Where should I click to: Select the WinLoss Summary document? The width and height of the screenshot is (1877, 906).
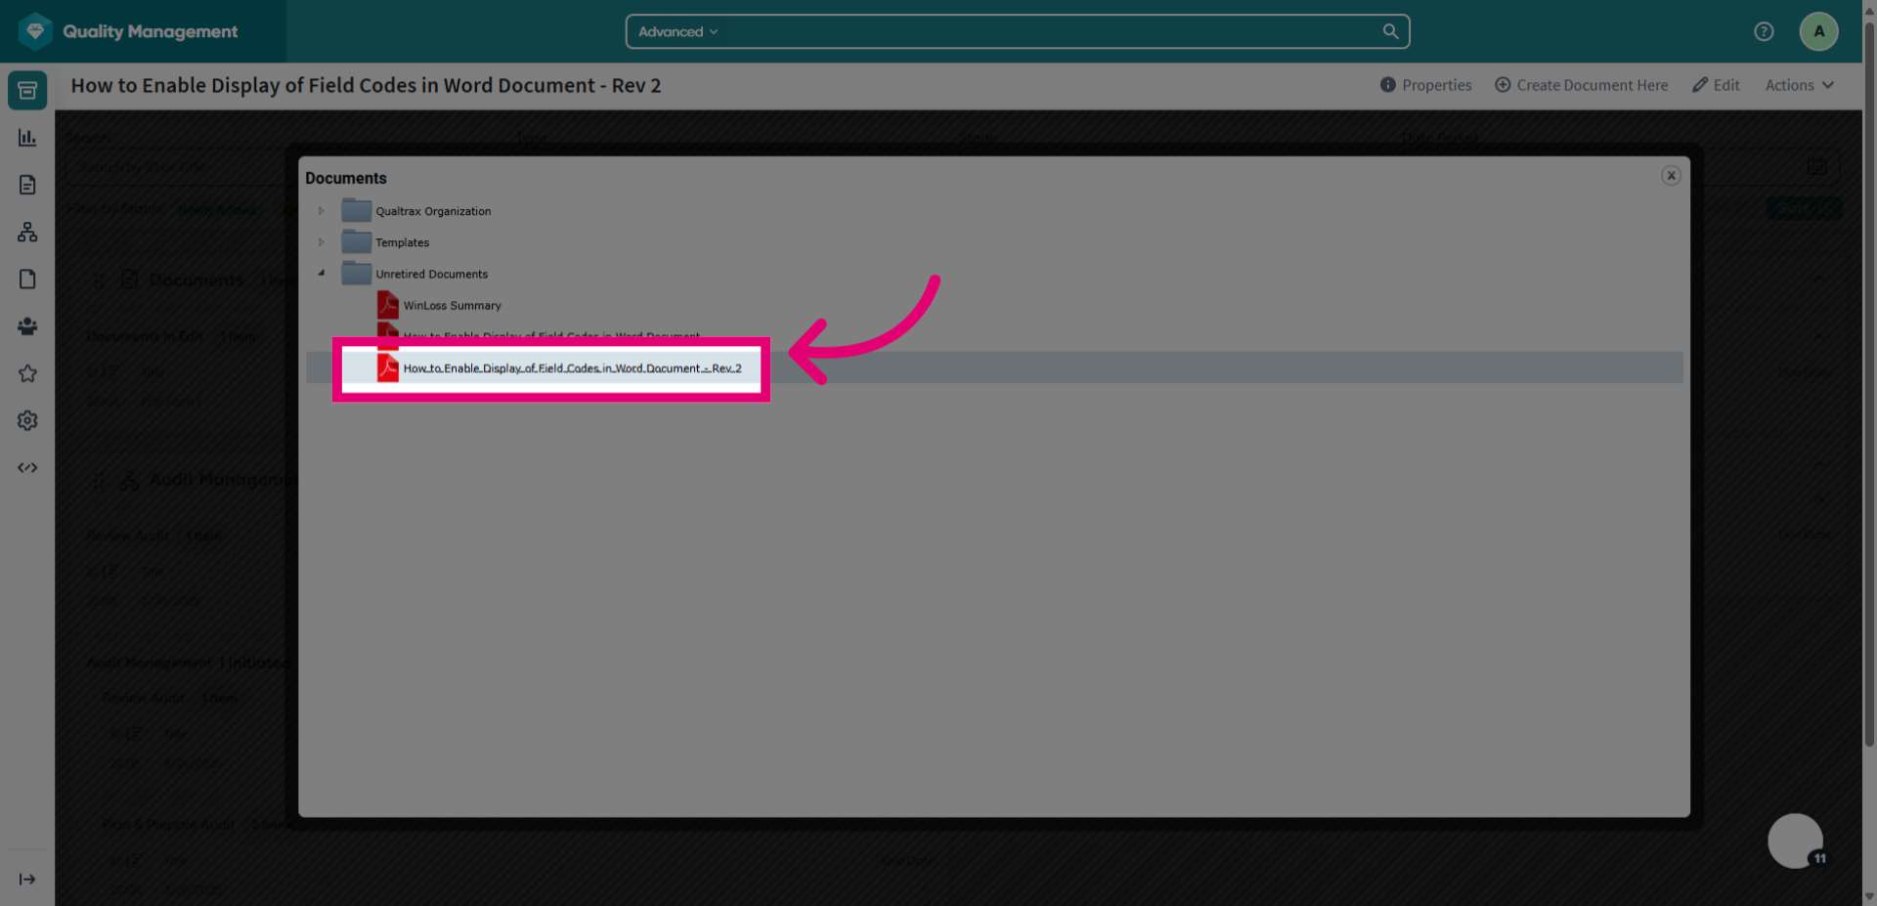click(x=452, y=306)
